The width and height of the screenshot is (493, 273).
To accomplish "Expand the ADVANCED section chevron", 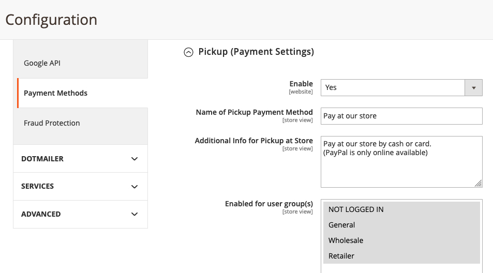I will coord(135,214).
